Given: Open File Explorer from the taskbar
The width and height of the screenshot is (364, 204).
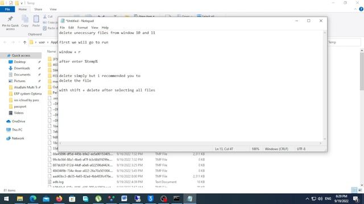Looking at the screenshot, I should click(x=20, y=199).
